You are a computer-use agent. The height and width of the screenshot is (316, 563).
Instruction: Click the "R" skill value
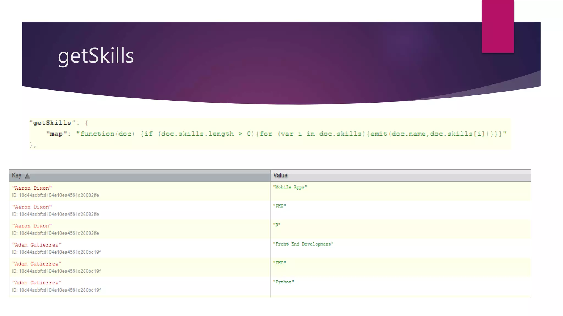(277, 225)
